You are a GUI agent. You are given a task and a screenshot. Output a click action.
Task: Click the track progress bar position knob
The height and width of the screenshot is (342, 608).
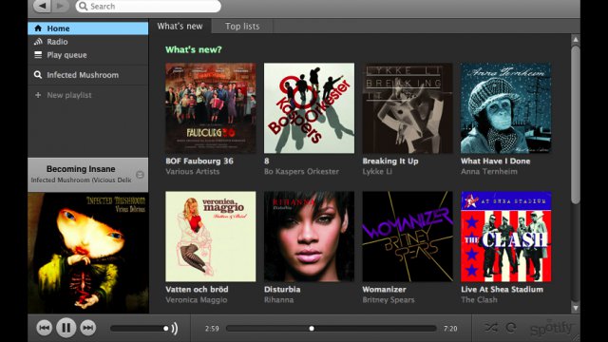point(312,329)
